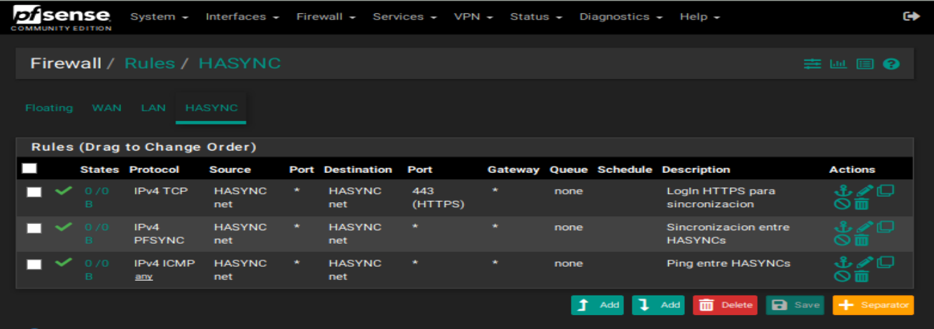Delete the Login HTTPS rule via trash
The image size is (934, 329).
(862, 204)
